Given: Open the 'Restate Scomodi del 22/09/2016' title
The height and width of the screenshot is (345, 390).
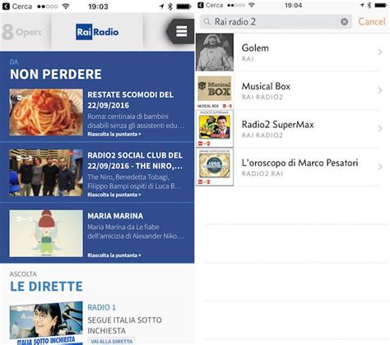Looking at the screenshot, I should pyautogui.click(x=131, y=100).
